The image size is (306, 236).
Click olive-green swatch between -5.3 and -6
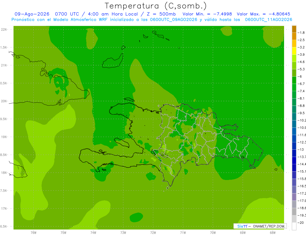[294, 73]
